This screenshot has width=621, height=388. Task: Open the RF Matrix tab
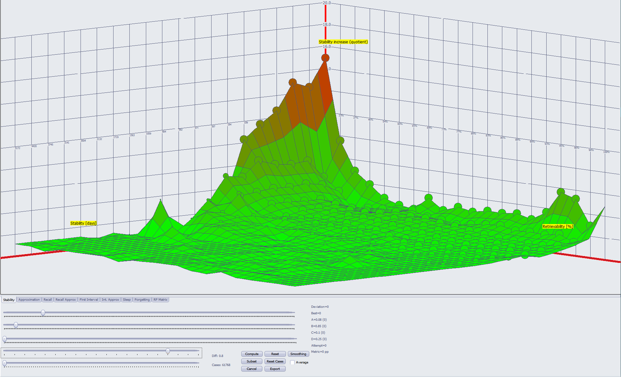pyautogui.click(x=160, y=300)
